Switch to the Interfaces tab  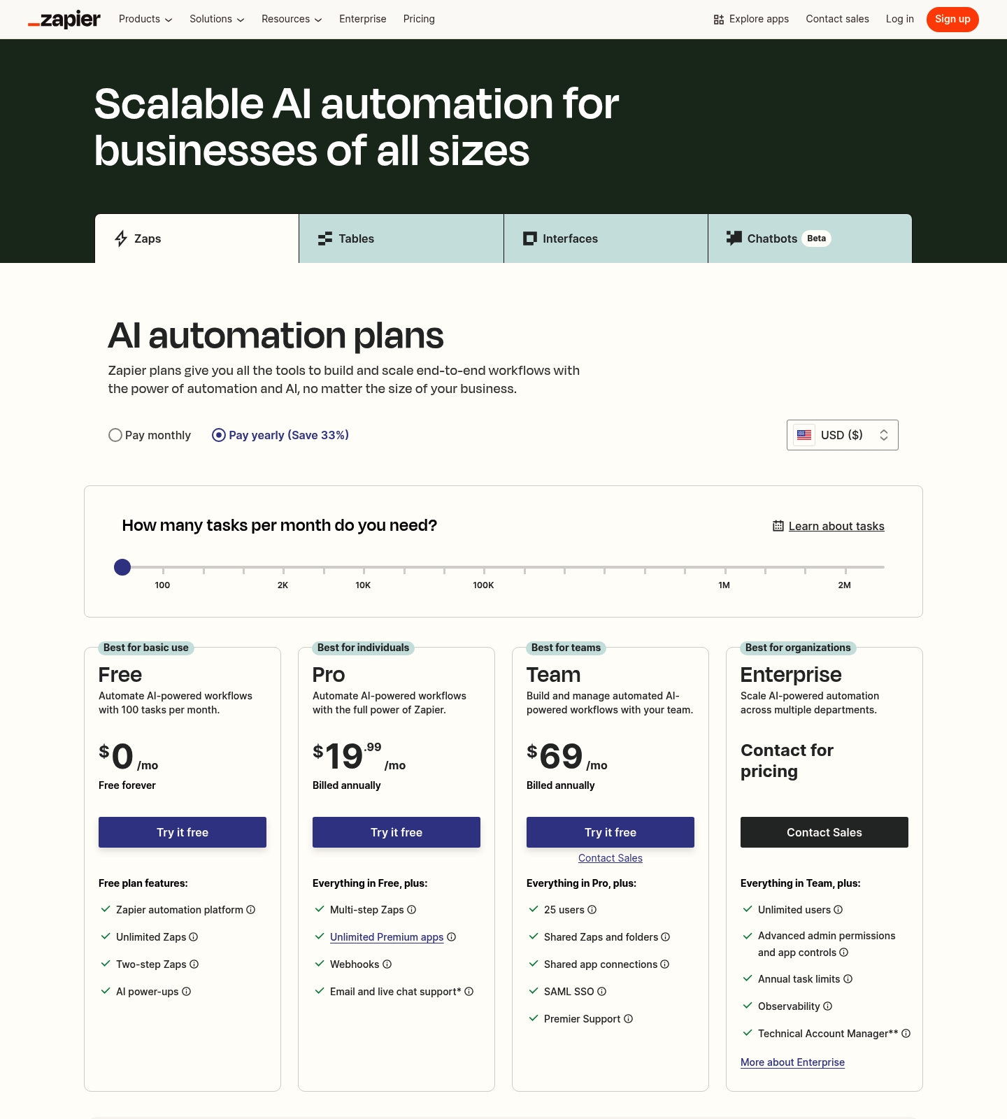[x=606, y=238]
